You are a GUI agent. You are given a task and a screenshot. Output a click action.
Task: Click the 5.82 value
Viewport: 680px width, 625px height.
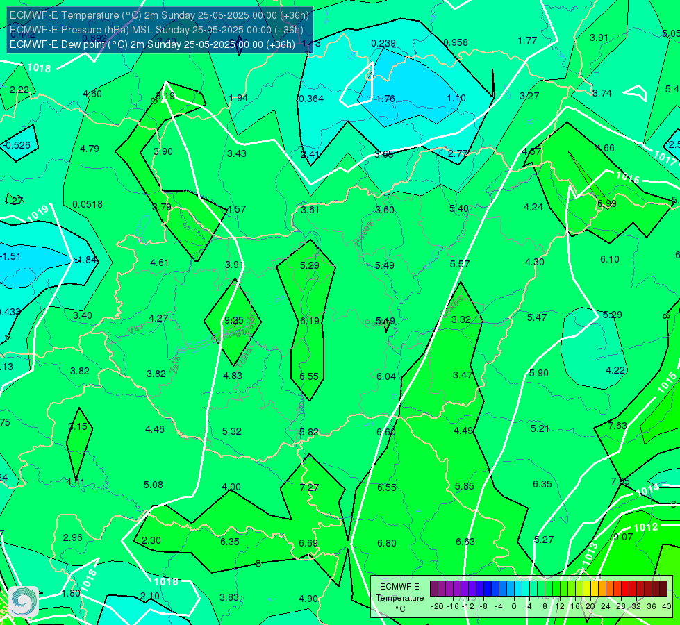[x=309, y=433]
